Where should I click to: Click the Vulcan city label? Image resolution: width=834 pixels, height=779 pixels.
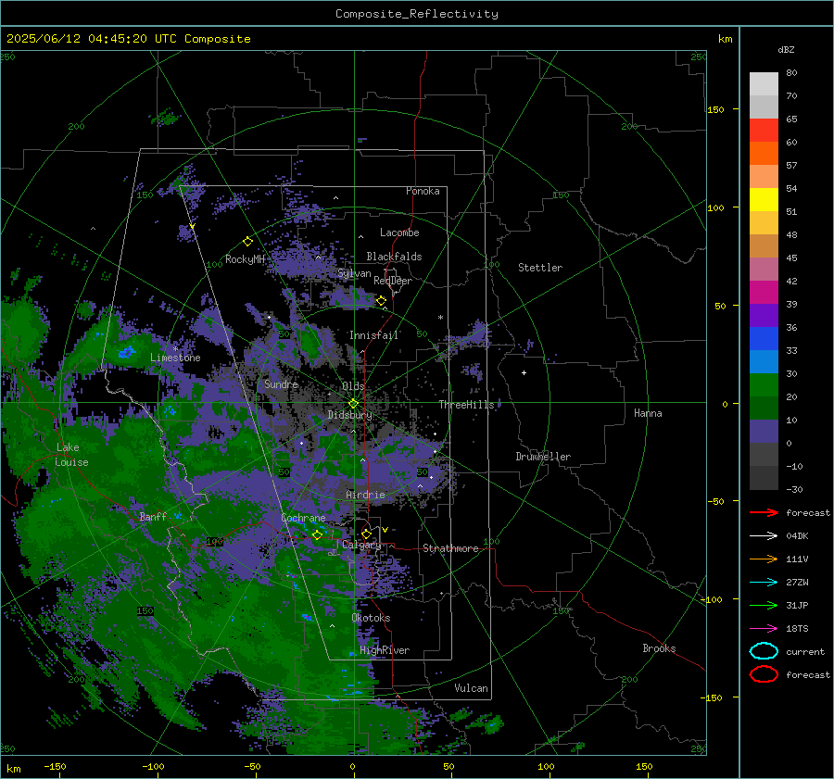pyautogui.click(x=471, y=688)
